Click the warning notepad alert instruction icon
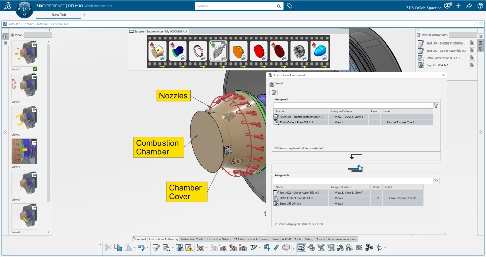 (189, 248)
